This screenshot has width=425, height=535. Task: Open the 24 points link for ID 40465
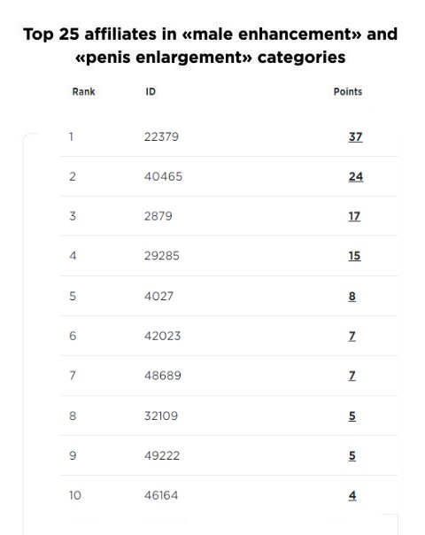[356, 176]
